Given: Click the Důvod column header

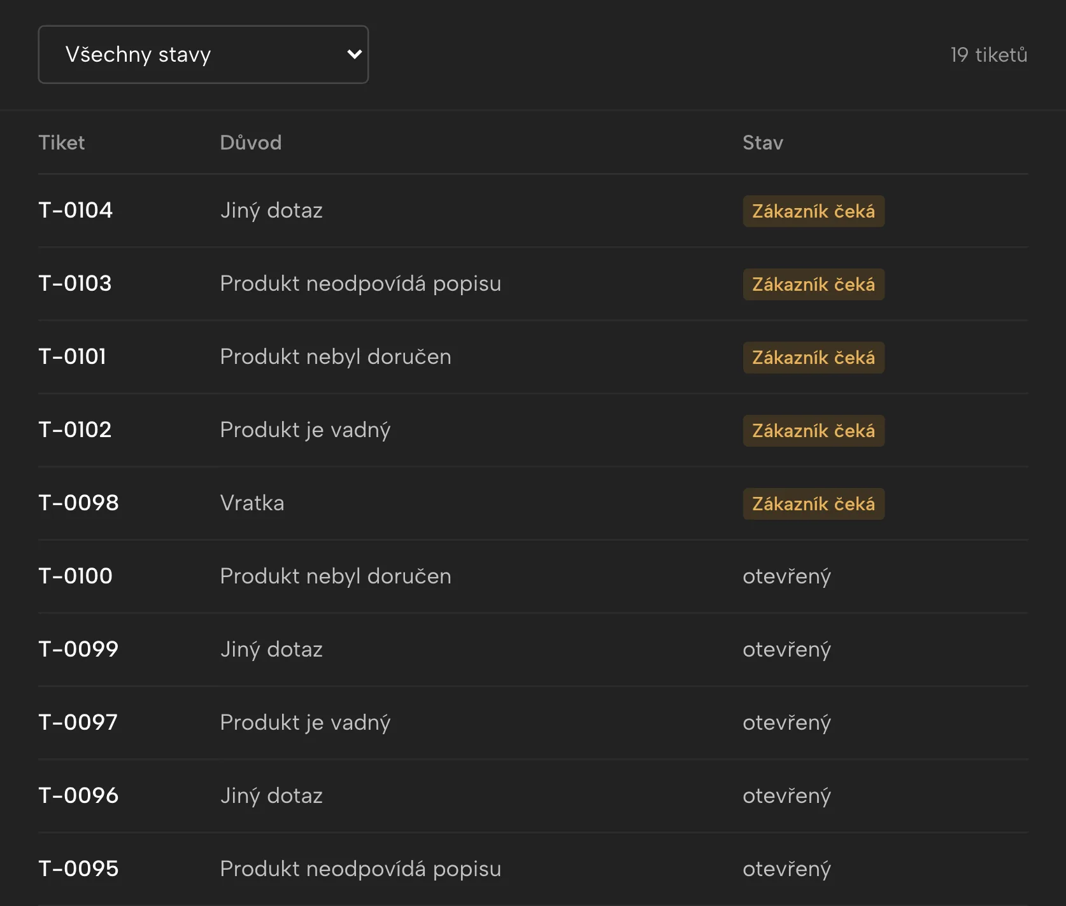Looking at the screenshot, I should pyautogui.click(x=251, y=143).
